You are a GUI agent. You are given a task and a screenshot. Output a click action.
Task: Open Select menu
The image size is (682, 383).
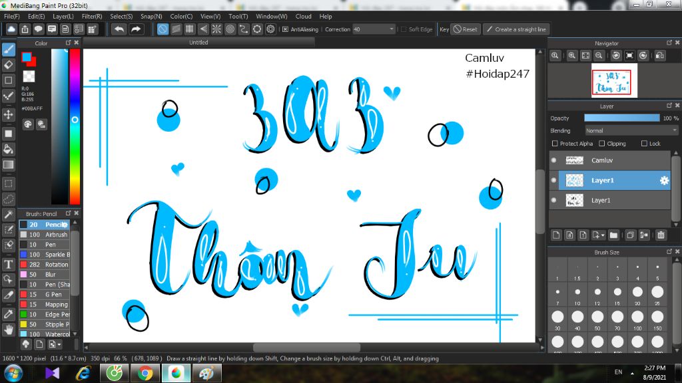[121, 16]
